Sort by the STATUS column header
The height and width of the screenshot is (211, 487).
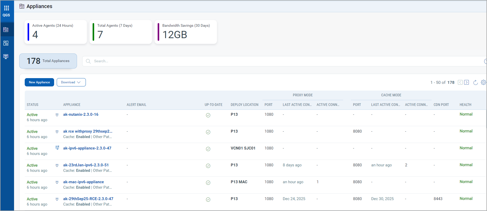coord(33,105)
